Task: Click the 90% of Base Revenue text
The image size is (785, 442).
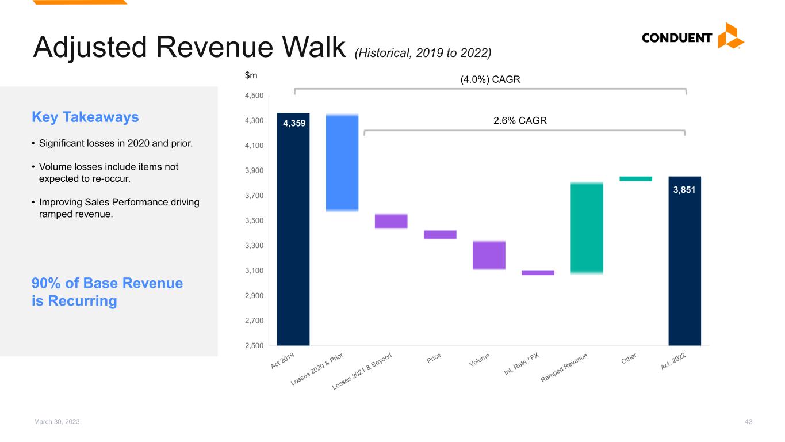Action: [x=107, y=283]
